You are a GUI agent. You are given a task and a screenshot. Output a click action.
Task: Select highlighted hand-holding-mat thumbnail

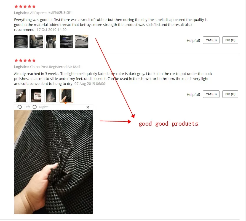(x=66, y=96)
